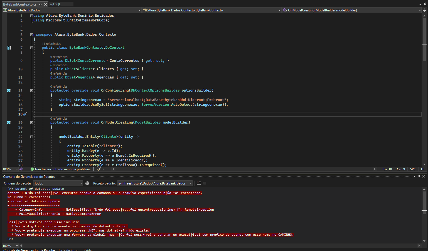Image resolution: width=428 pixels, height=251 pixels.
Task: Collapse the using directives region
Action: (x=31, y=16)
